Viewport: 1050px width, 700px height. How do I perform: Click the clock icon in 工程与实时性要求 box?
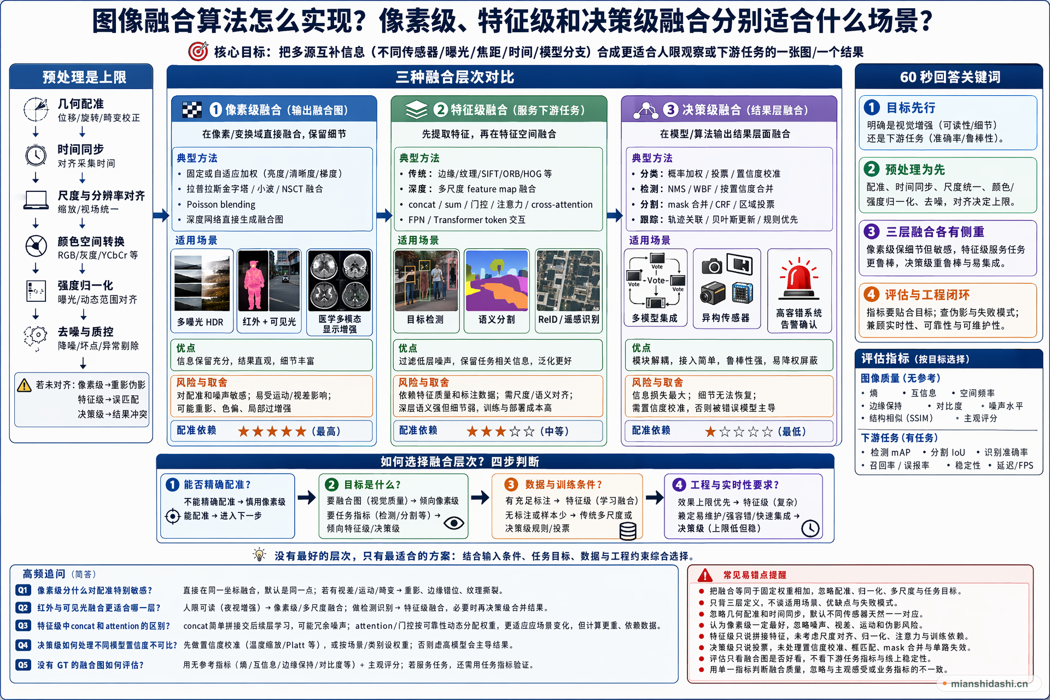[x=810, y=528]
